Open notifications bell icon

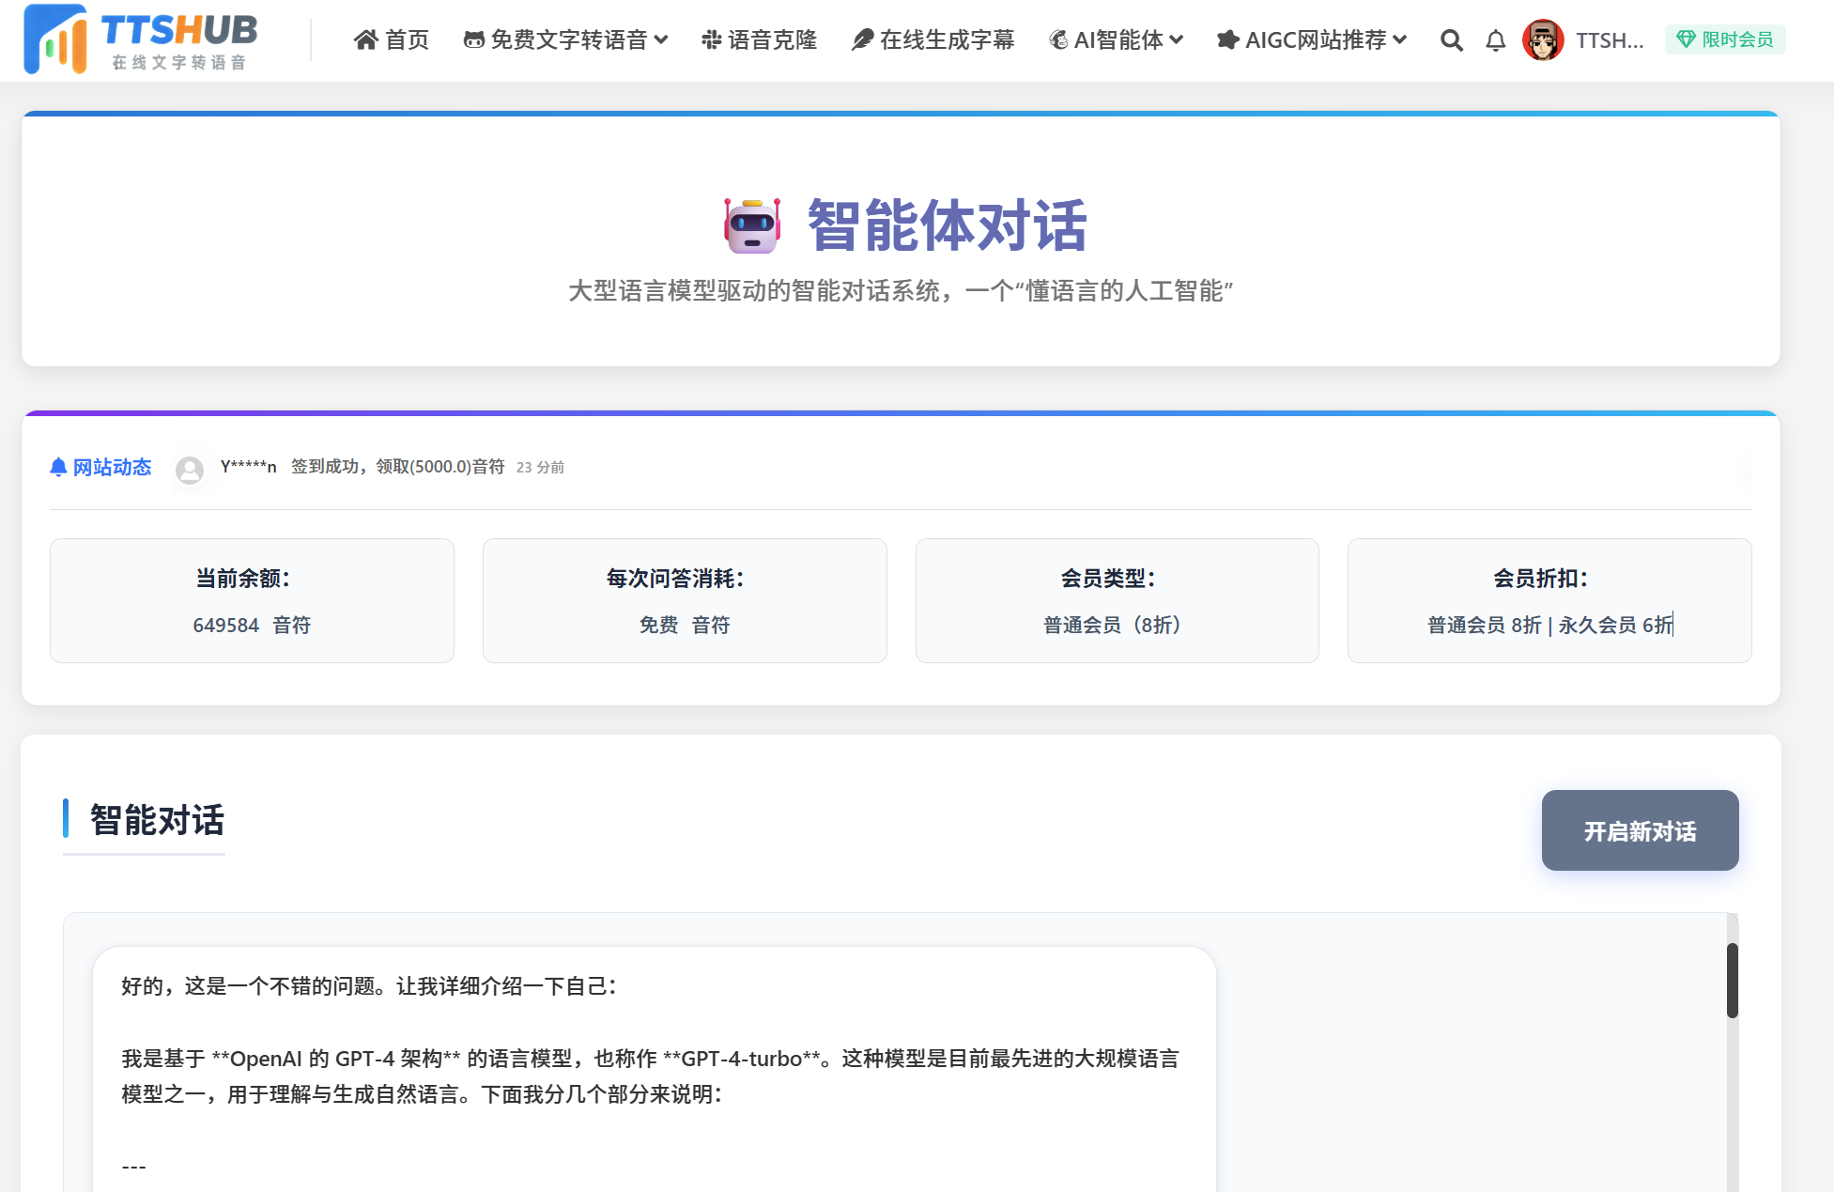1495,40
